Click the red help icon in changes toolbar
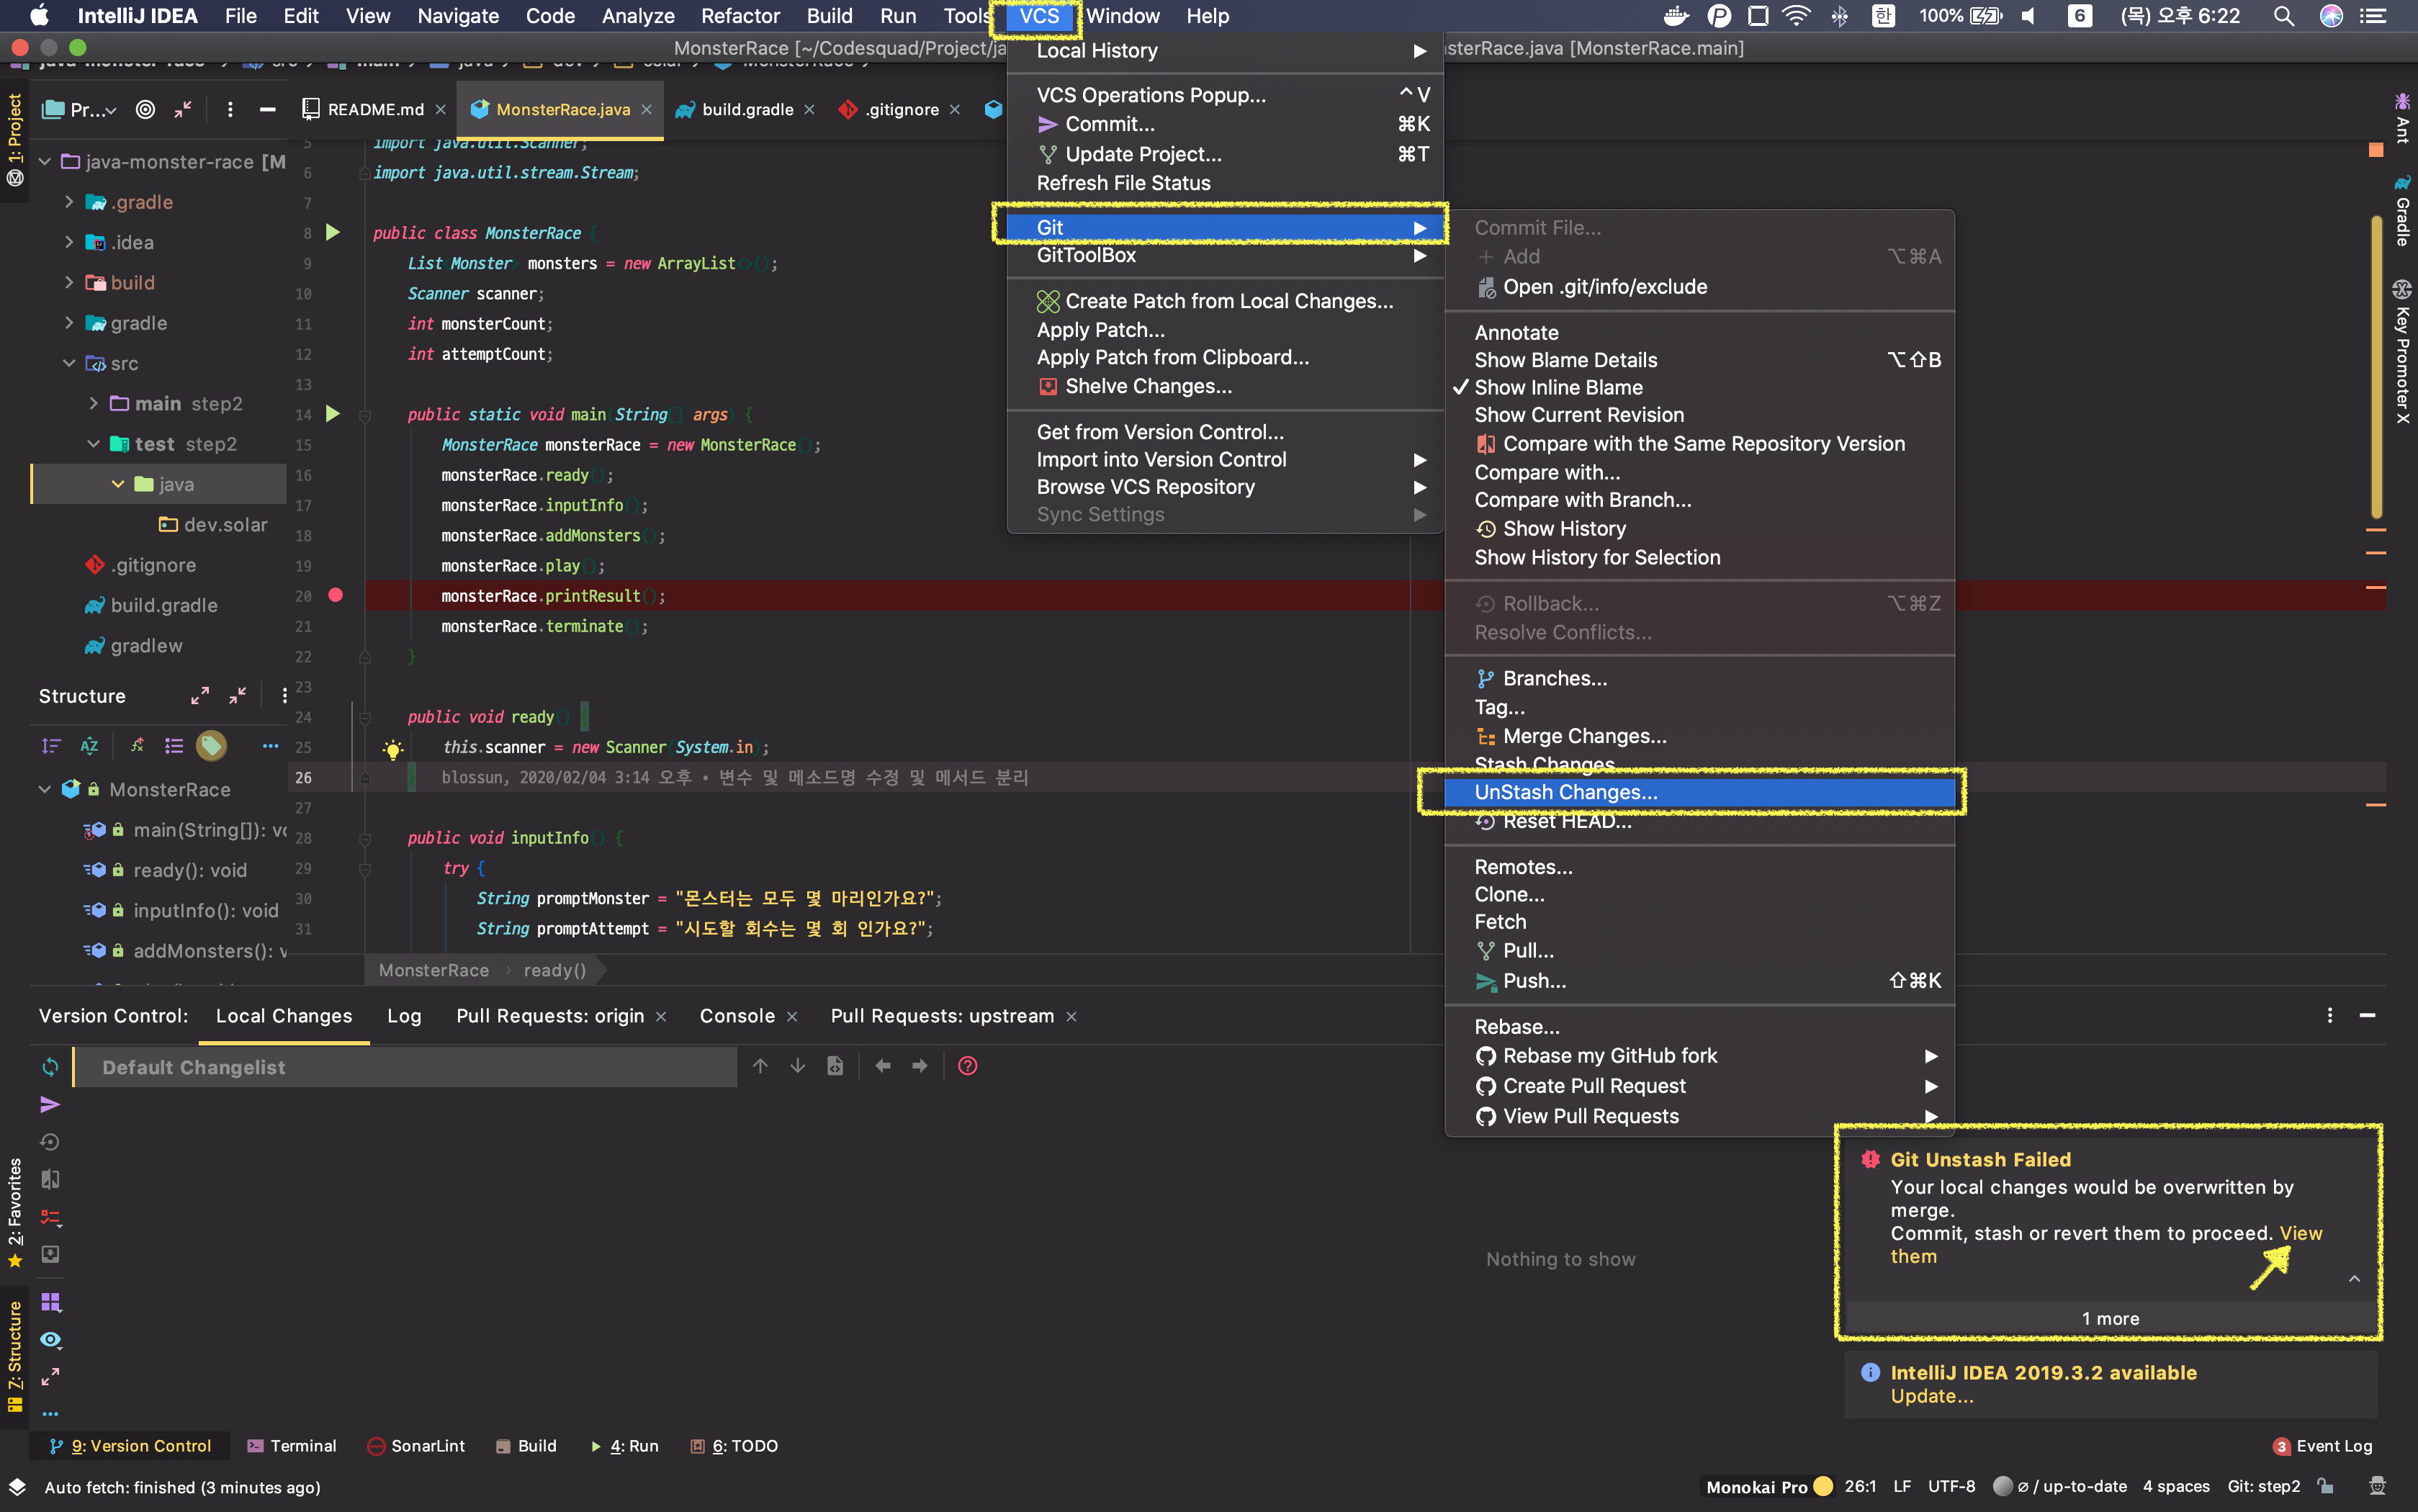 click(967, 1066)
